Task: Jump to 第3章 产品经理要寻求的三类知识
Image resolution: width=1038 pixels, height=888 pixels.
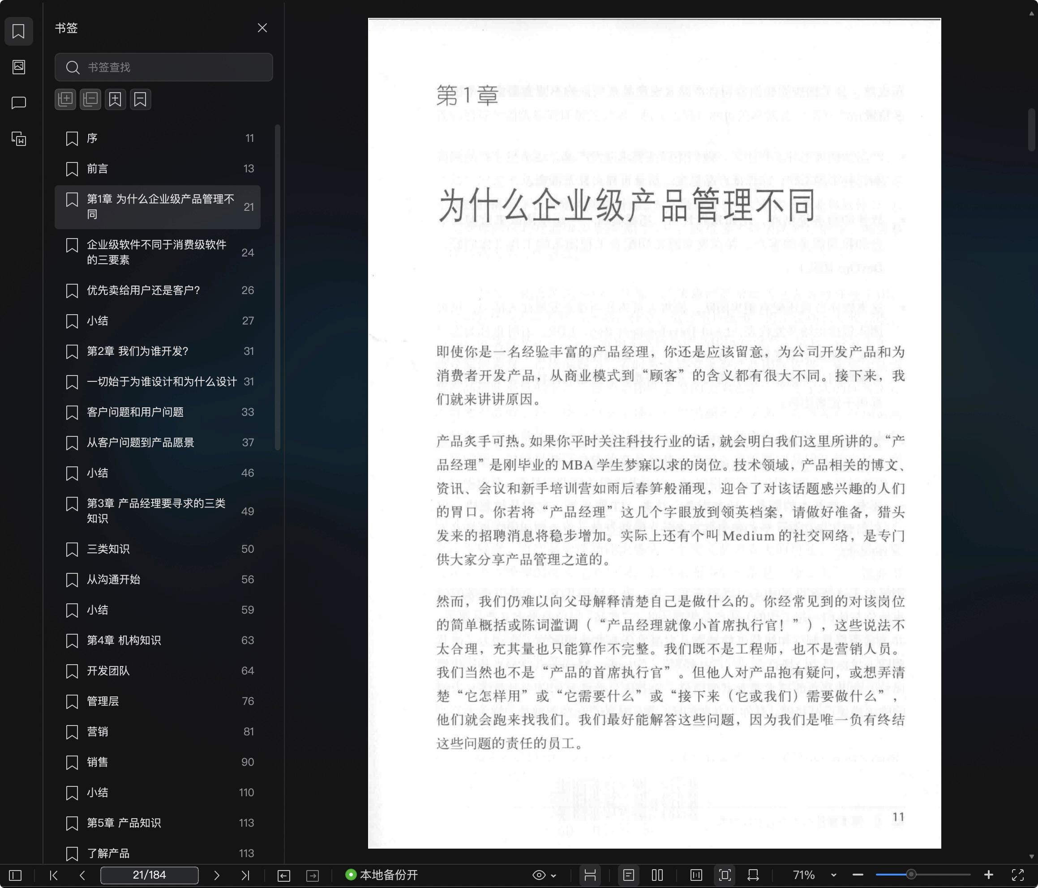Action: pyautogui.click(x=157, y=511)
